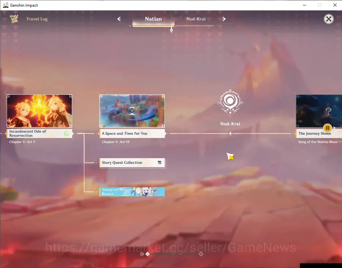The width and height of the screenshot is (342, 268).
Task: Switch to the Natlan tab
Action: pyautogui.click(x=153, y=19)
